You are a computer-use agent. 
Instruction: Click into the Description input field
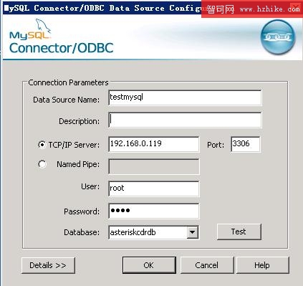pyautogui.click(x=185, y=120)
